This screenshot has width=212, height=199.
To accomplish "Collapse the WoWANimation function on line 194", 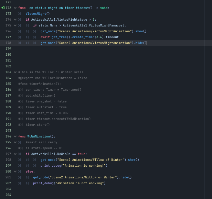I will [15, 136].
